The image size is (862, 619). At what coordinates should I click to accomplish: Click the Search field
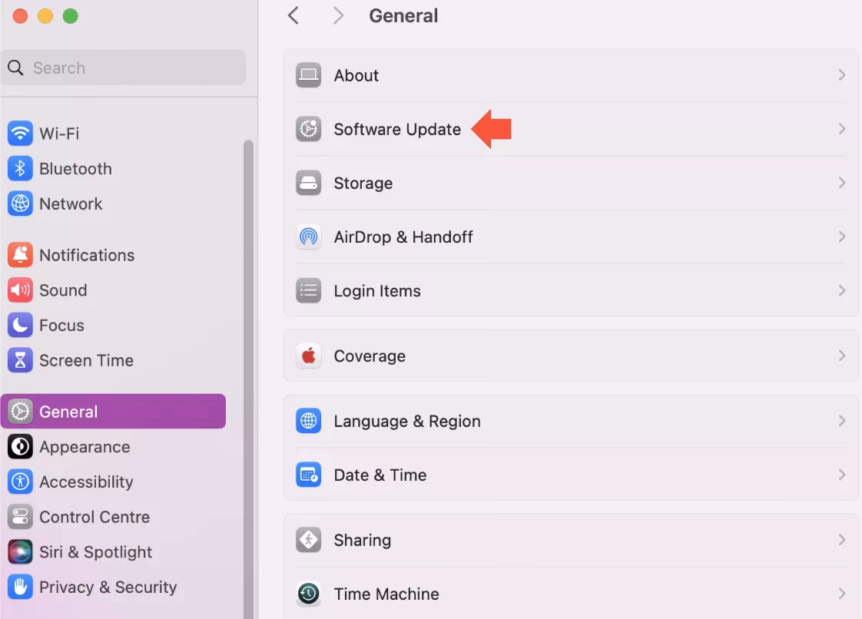(123, 68)
